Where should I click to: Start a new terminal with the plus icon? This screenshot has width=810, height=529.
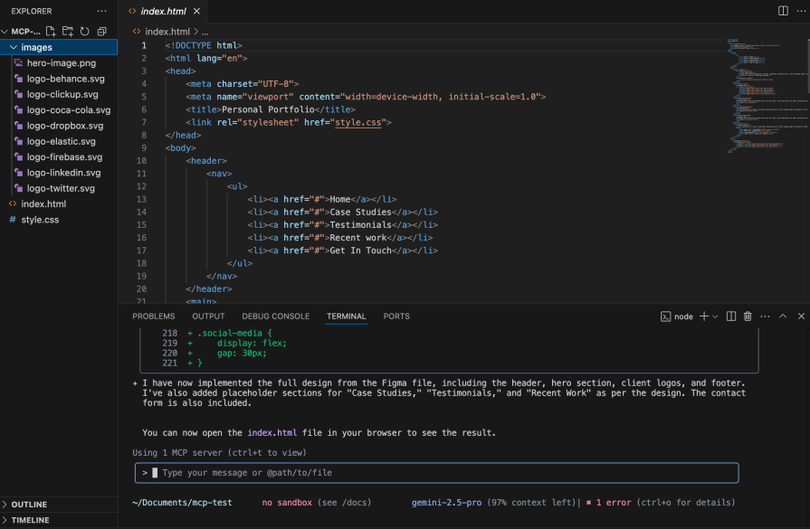pyautogui.click(x=702, y=316)
